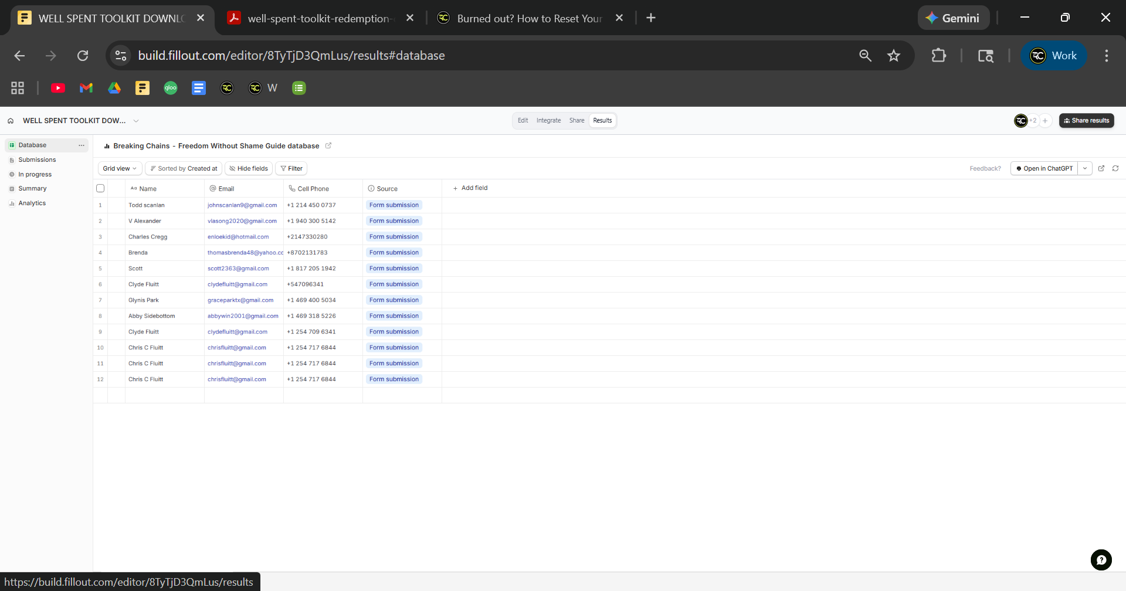Open email johnscanlan9@gmail.com link
This screenshot has width=1126, height=591.
(242, 205)
